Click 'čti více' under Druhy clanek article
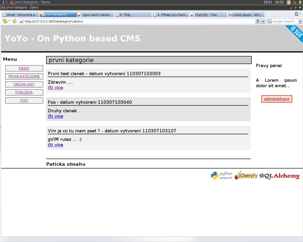 [55, 116]
